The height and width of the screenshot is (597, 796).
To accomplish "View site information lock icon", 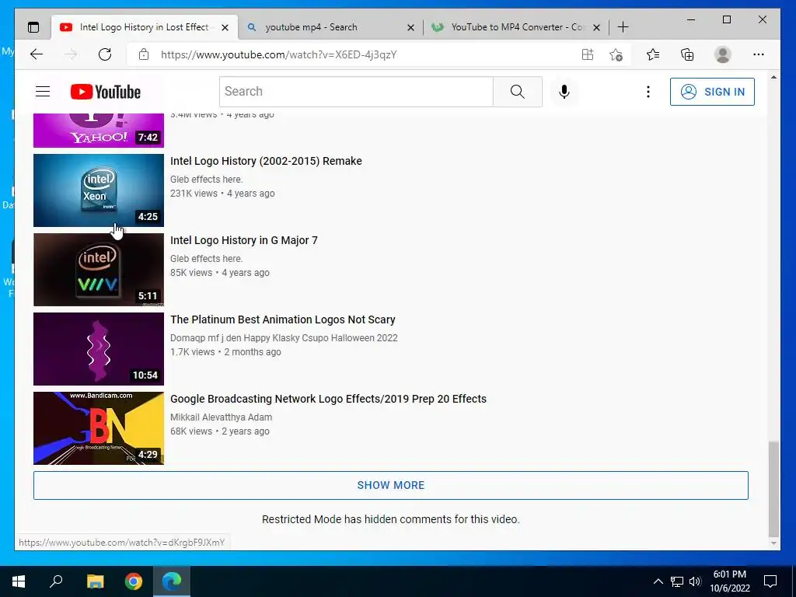I will click(144, 54).
